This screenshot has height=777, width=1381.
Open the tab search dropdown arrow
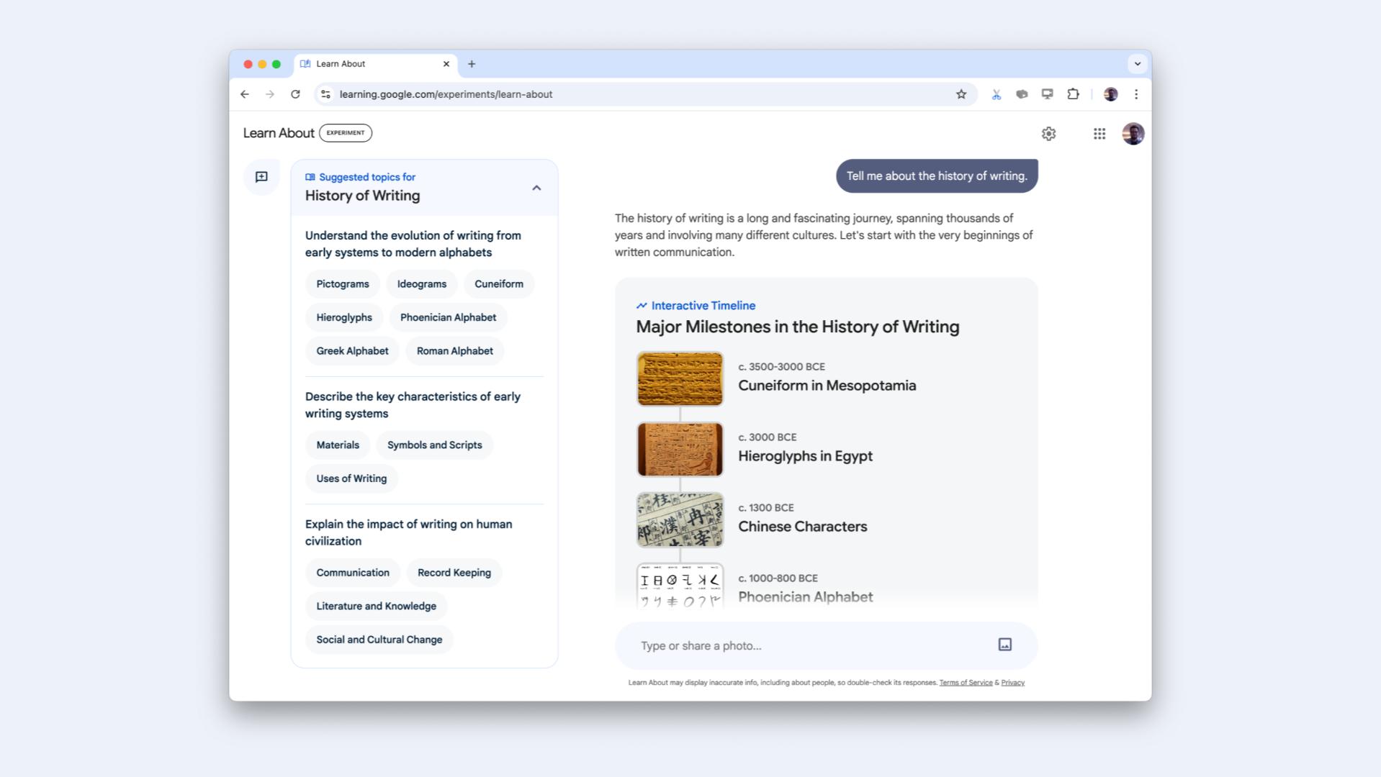(1137, 64)
